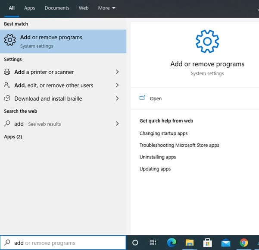Screen dimensions: 259x250
Task: Click Add or remove programs title in preview
Action: pyautogui.click(x=207, y=64)
